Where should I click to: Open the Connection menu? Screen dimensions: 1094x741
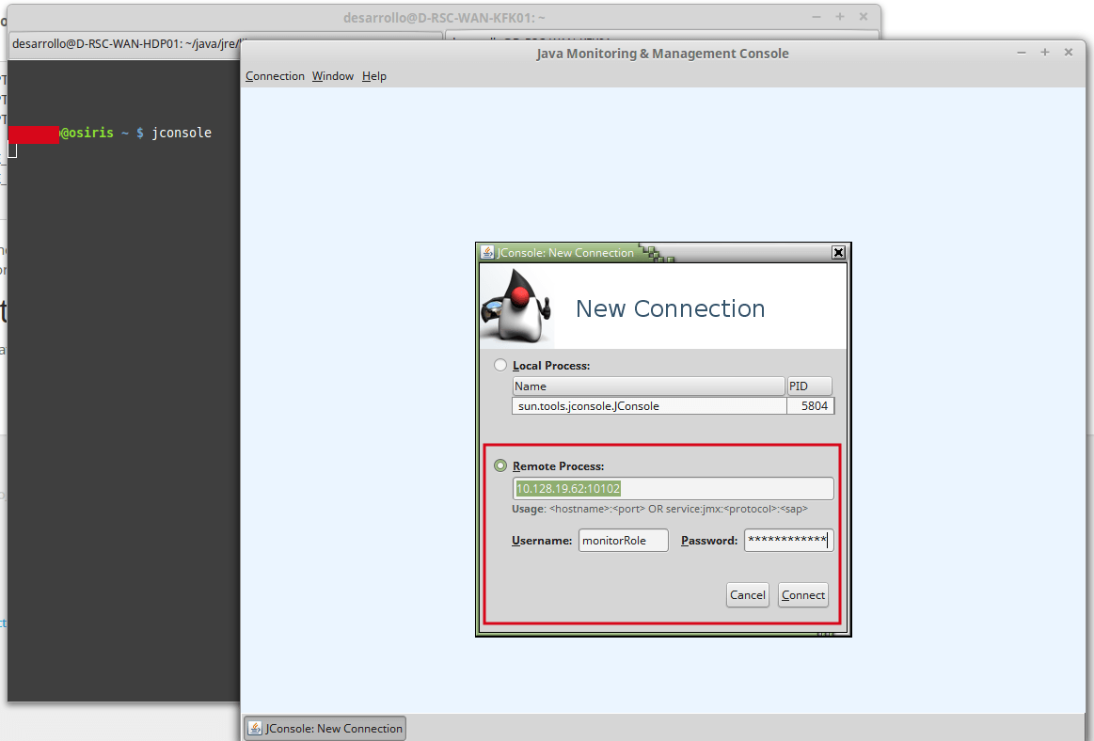click(x=275, y=76)
